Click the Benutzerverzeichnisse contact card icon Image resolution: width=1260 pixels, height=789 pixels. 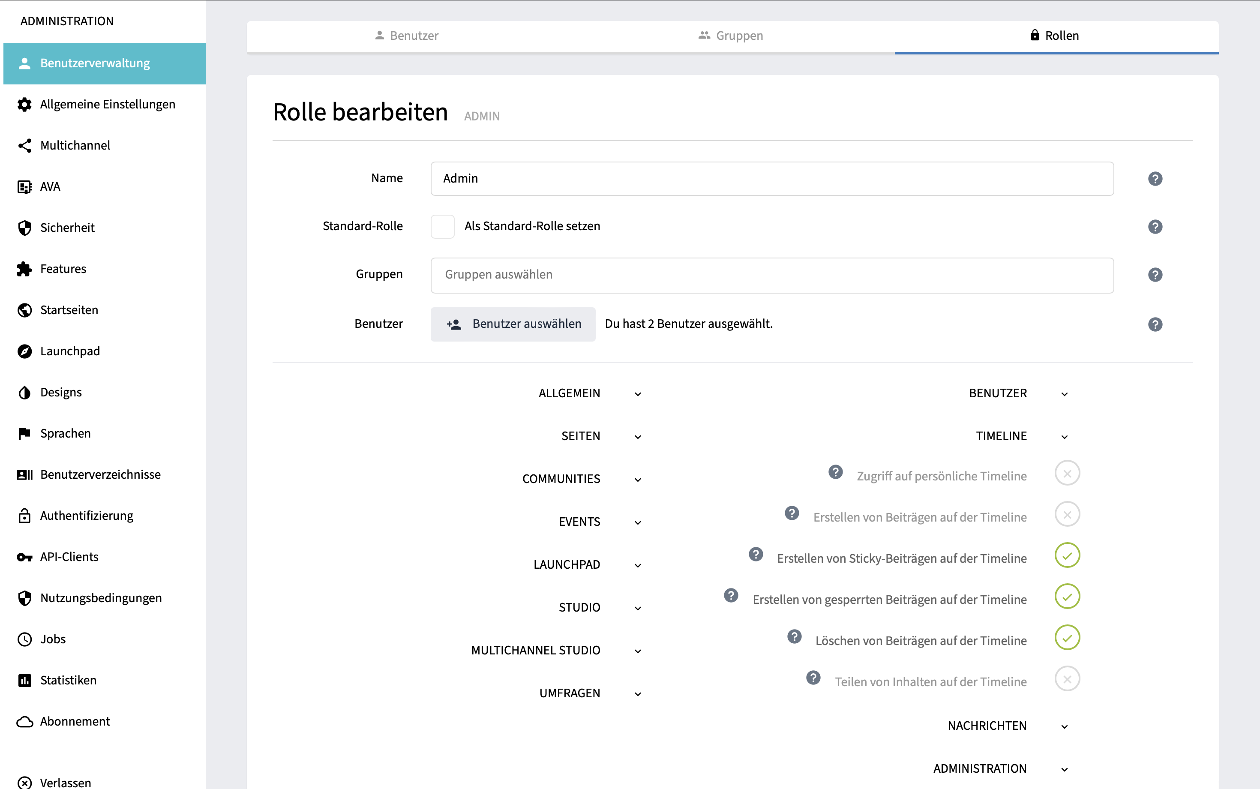(24, 475)
